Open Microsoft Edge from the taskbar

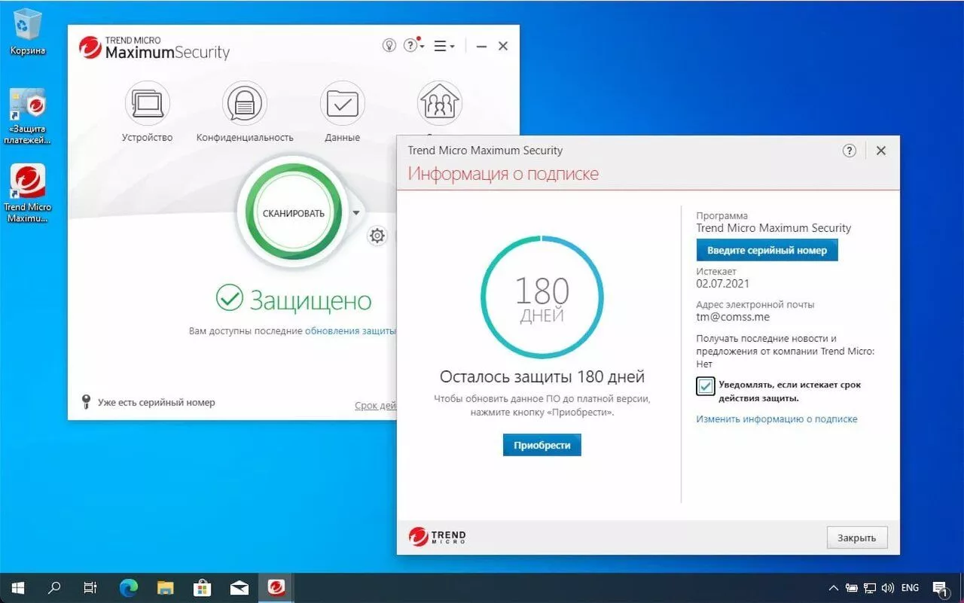[129, 587]
